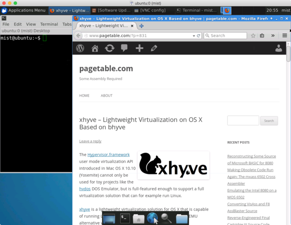Click the terminal window icon
This screenshot has height=225, width=291.
tap(4, 18)
